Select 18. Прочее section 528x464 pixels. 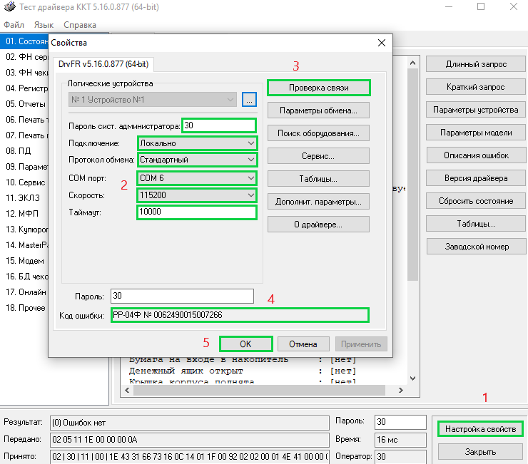click(26, 308)
